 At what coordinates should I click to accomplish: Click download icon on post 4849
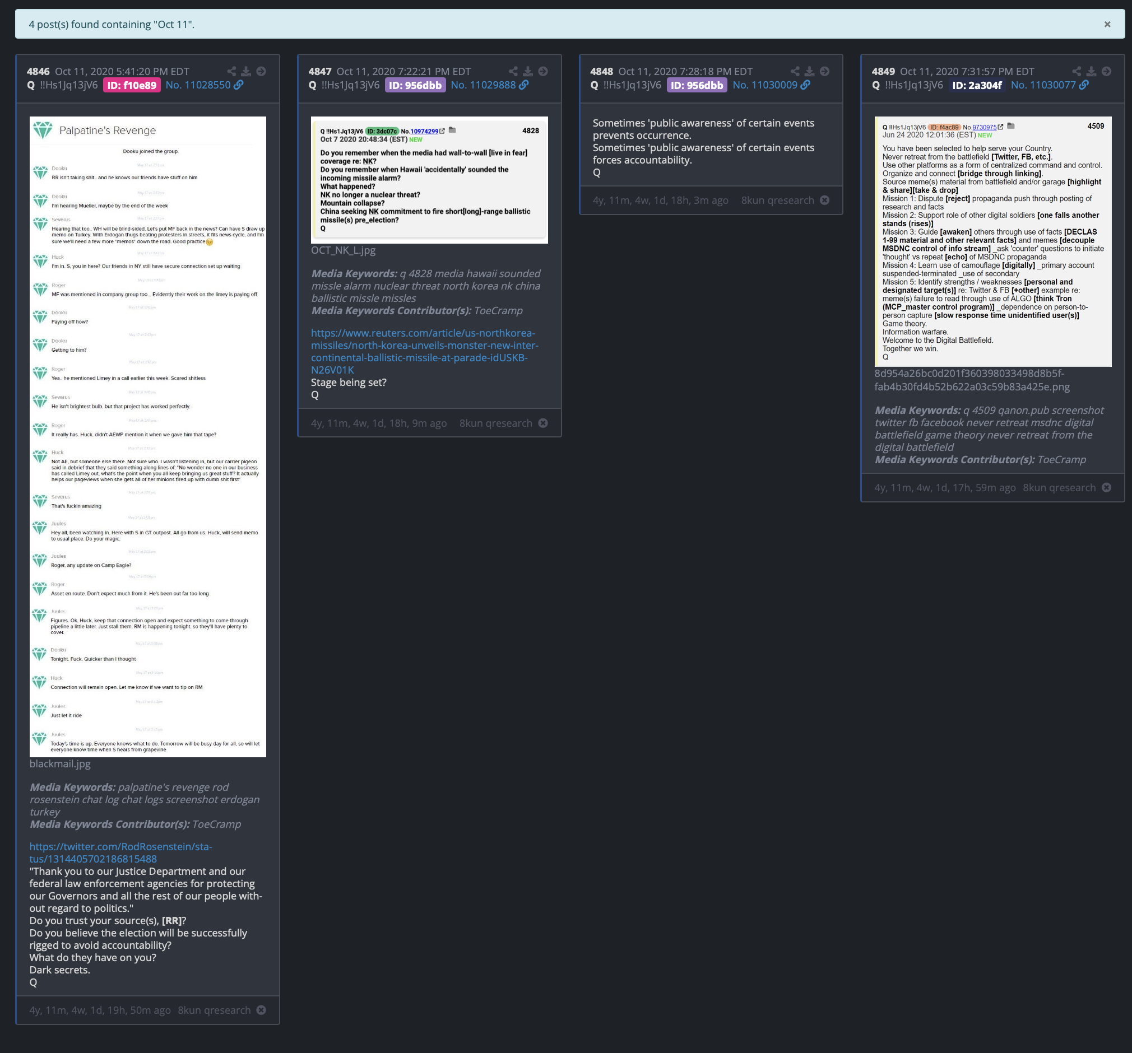pos(1091,71)
